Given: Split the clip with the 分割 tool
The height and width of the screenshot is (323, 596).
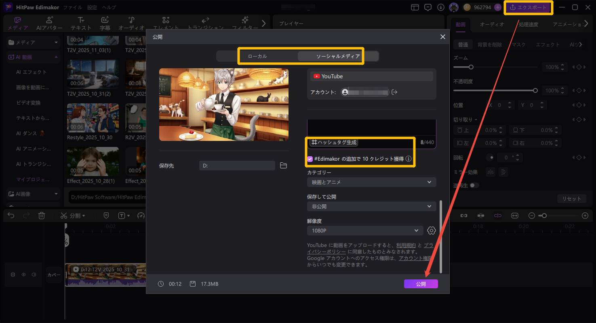Looking at the screenshot, I should (73, 215).
